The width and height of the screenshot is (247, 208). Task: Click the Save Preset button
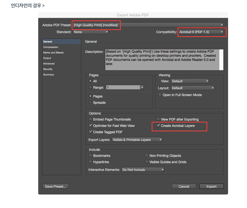point(56,186)
